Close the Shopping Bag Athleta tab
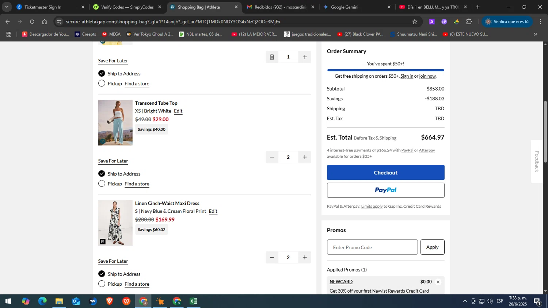Viewport: 548px width, 308px height. (x=236, y=7)
